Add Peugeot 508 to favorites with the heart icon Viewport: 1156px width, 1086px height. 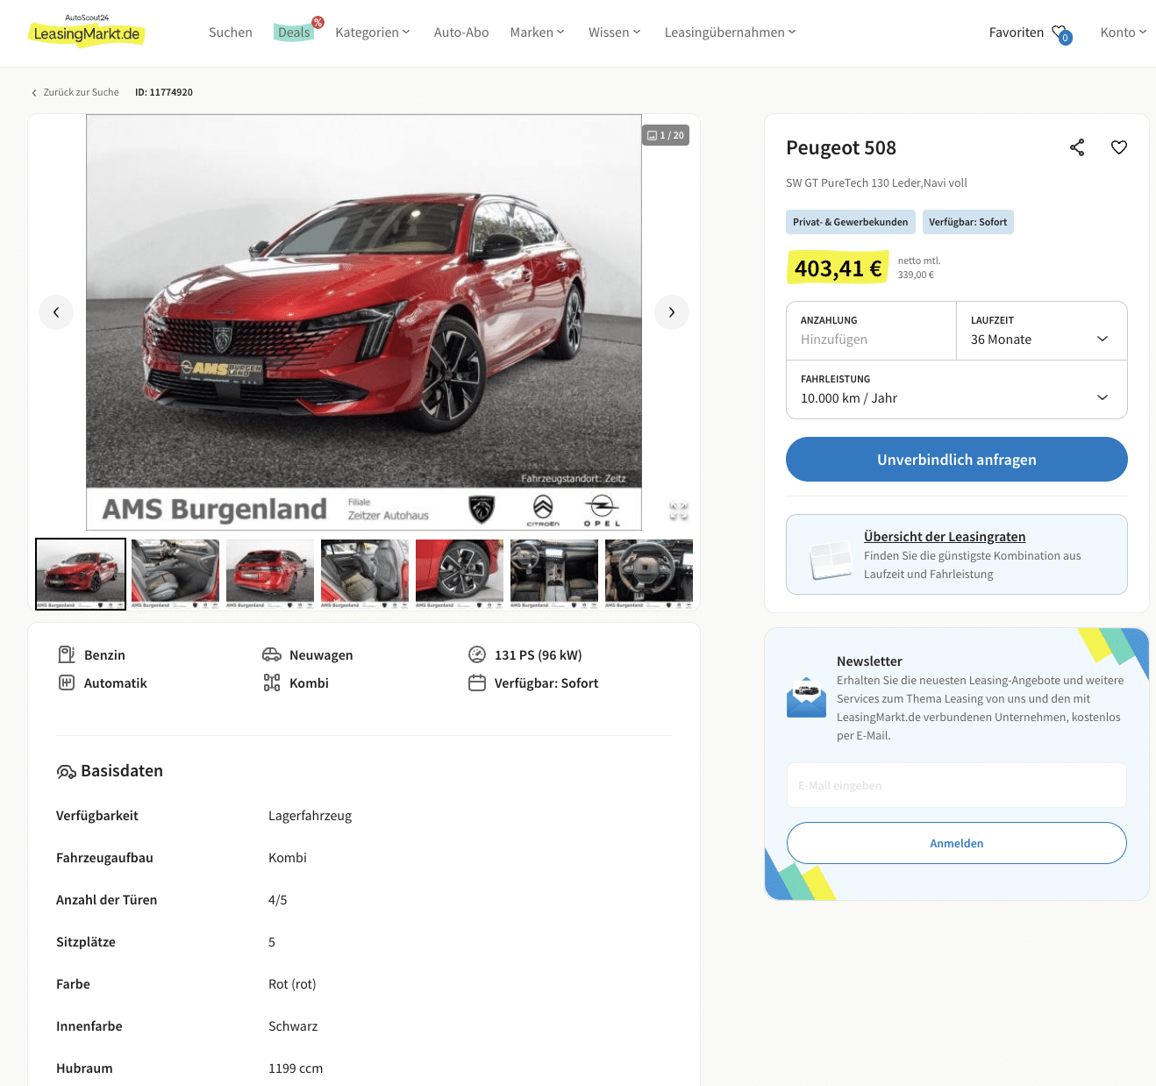pos(1119,147)
